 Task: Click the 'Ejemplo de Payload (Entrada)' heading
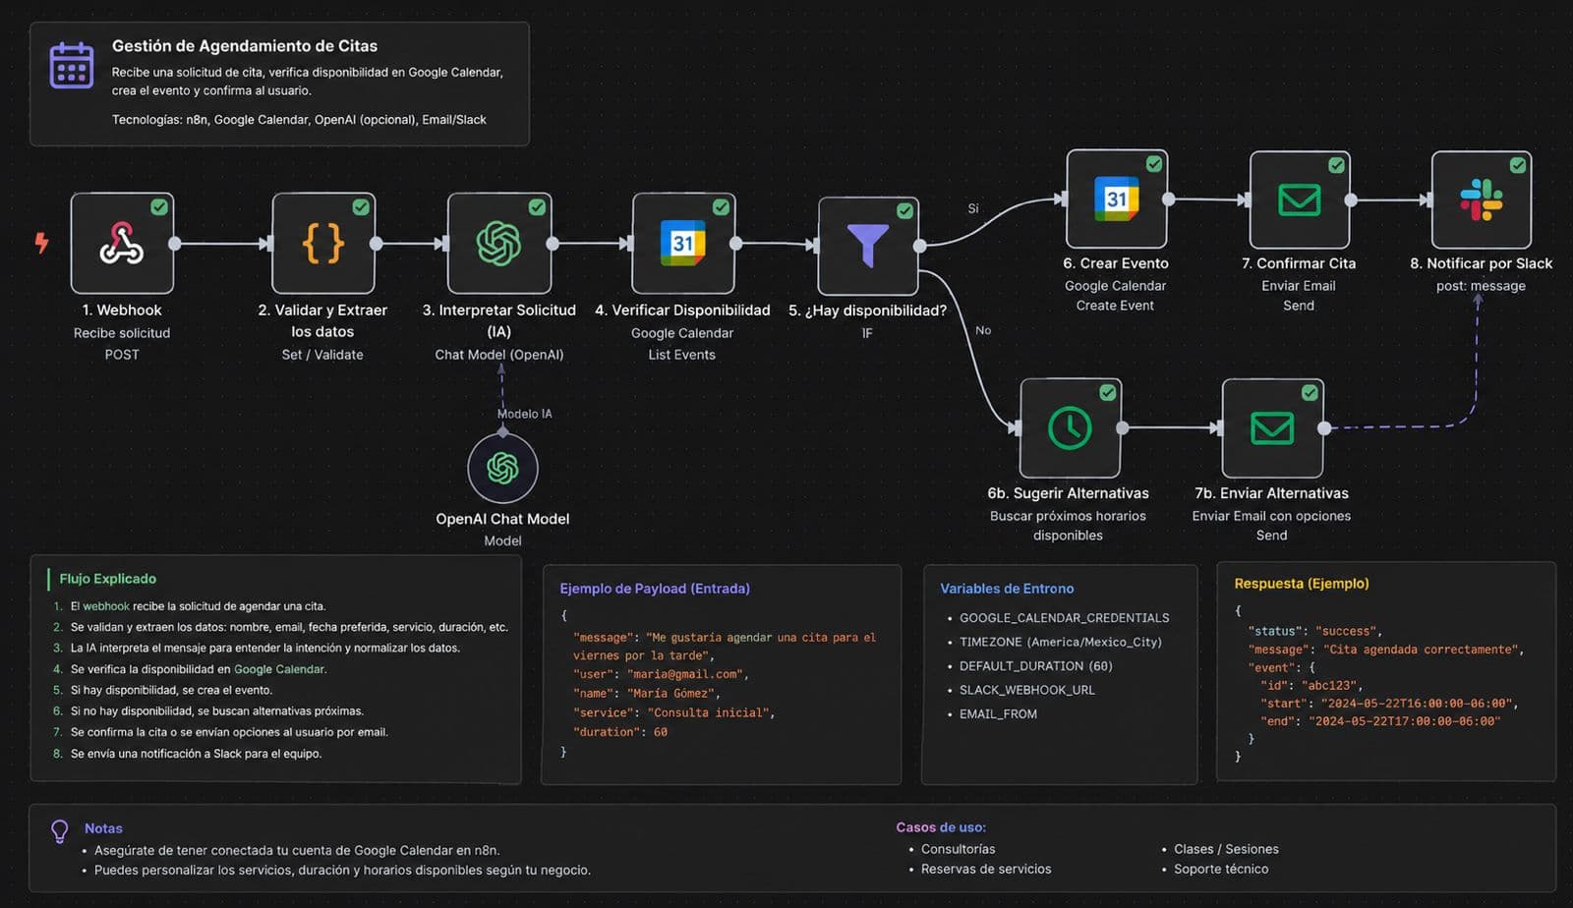click(x=655, y=589)
